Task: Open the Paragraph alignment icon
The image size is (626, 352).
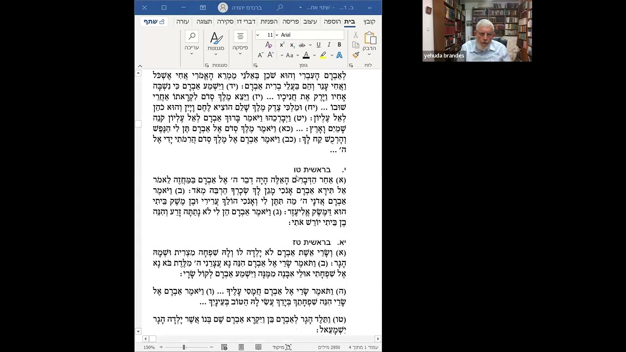Action: 240,37
